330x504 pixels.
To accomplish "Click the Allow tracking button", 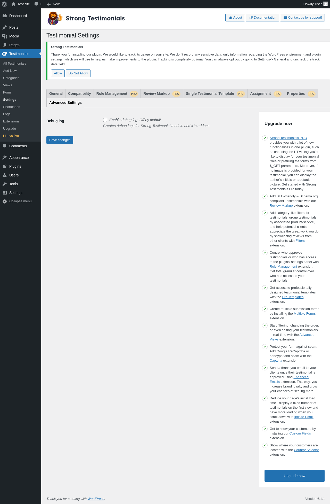I will point(58,73).
